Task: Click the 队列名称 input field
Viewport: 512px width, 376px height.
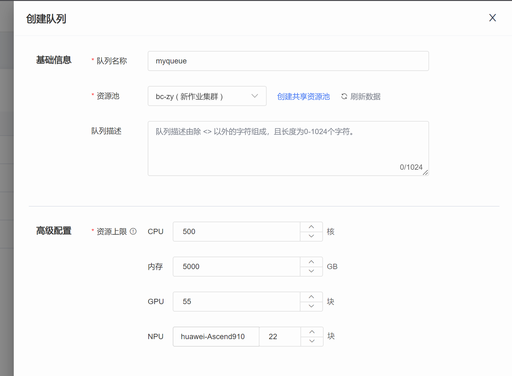Action: (x=288, y=61)
